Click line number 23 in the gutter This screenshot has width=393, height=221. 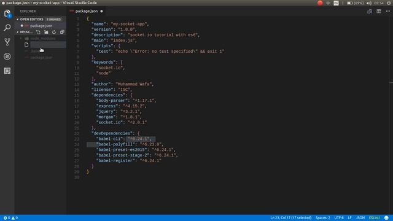(77, 139)
